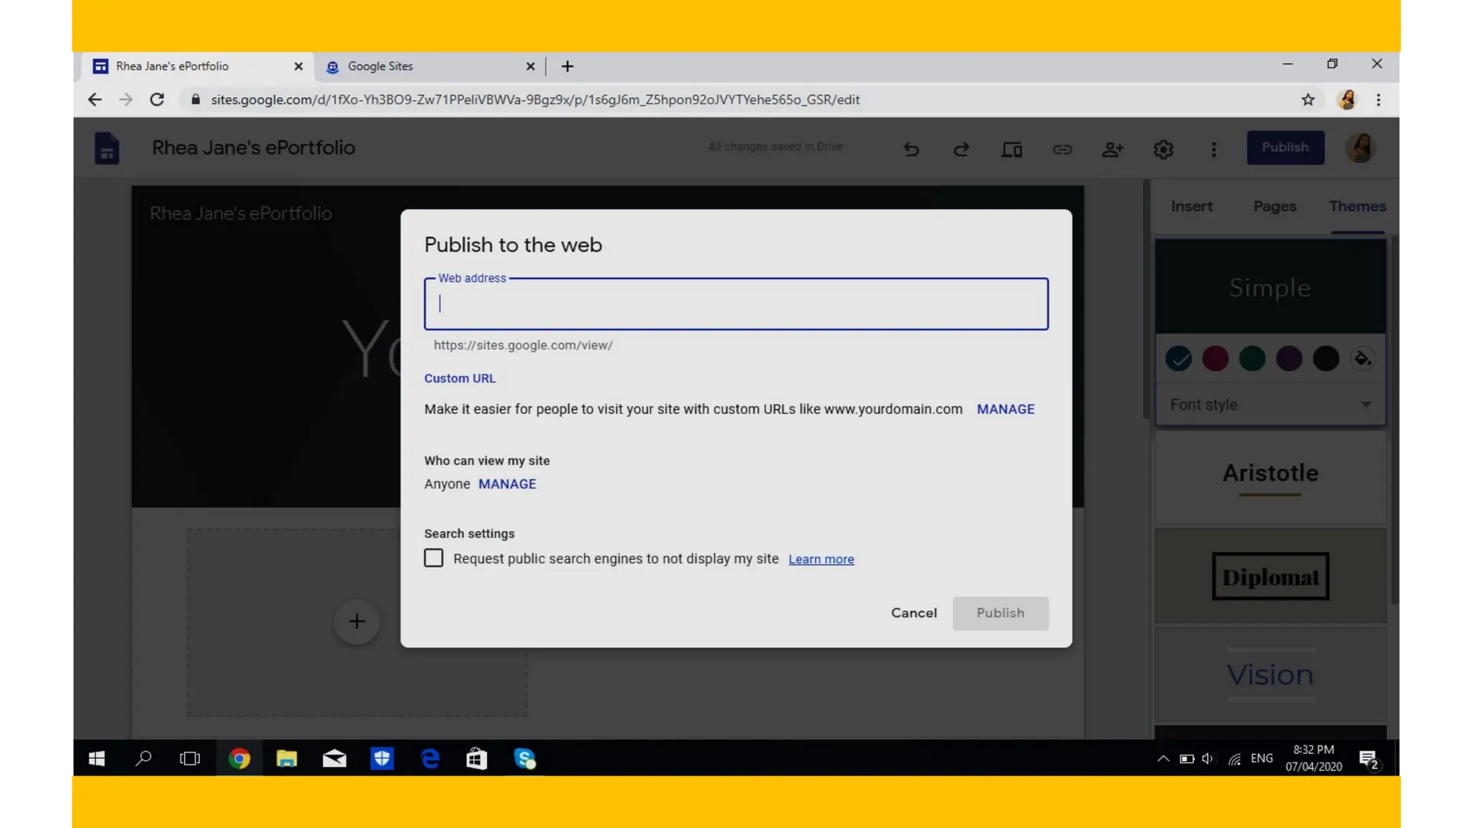This screenshot has height=828, width=1473.
Task: Choose the Vision theme thumbnail
Action: 1270,675
